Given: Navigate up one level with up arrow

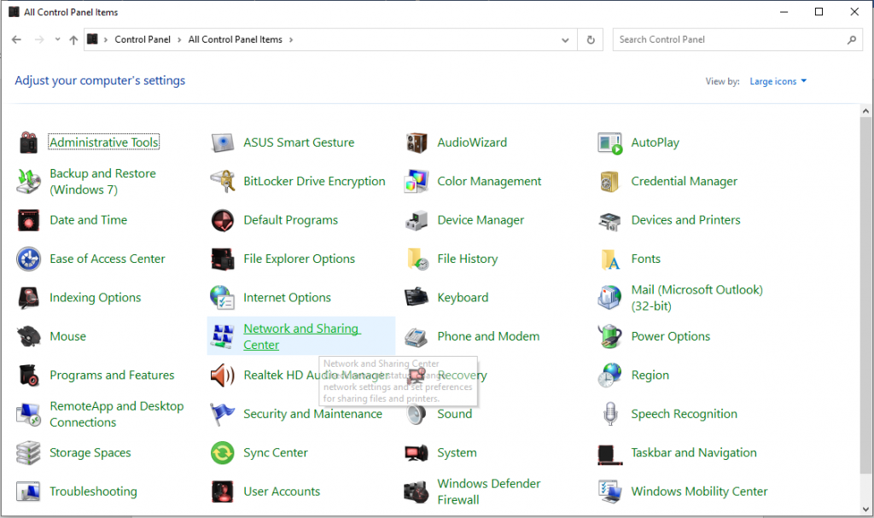Looking at the screenshot, I should (73, 40).
